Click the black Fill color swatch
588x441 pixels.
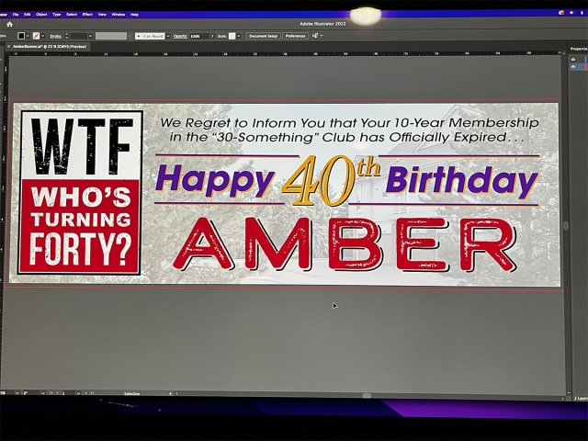pyautogui.click(x=21, y=36)
